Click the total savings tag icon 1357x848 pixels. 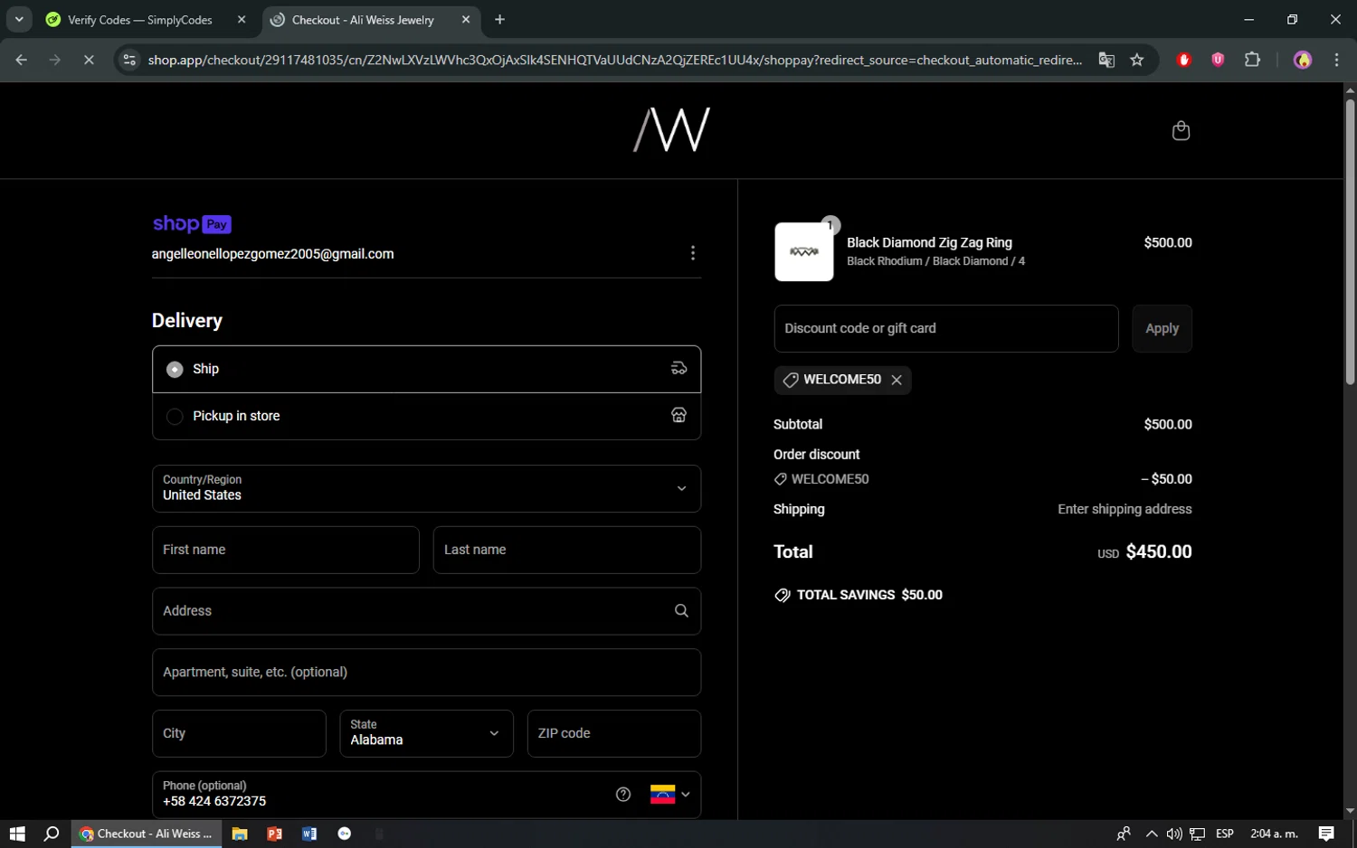pos(783,595)
